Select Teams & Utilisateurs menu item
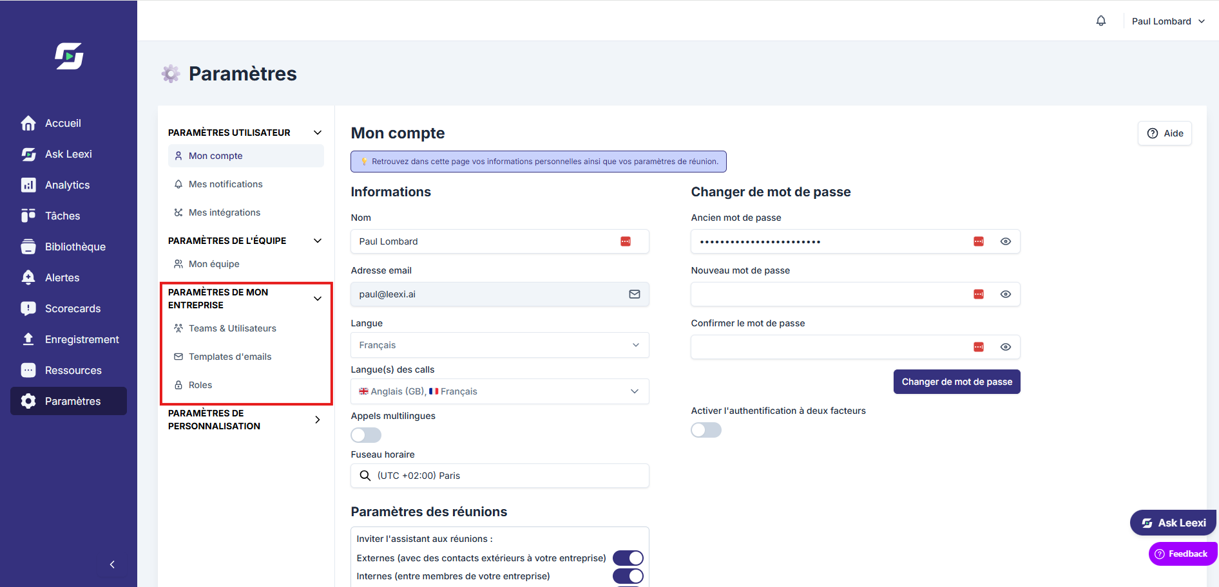 click(x=246, y=328)
